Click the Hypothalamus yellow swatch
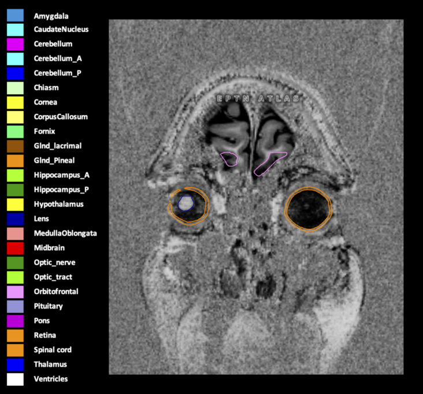 pos(15,205)
